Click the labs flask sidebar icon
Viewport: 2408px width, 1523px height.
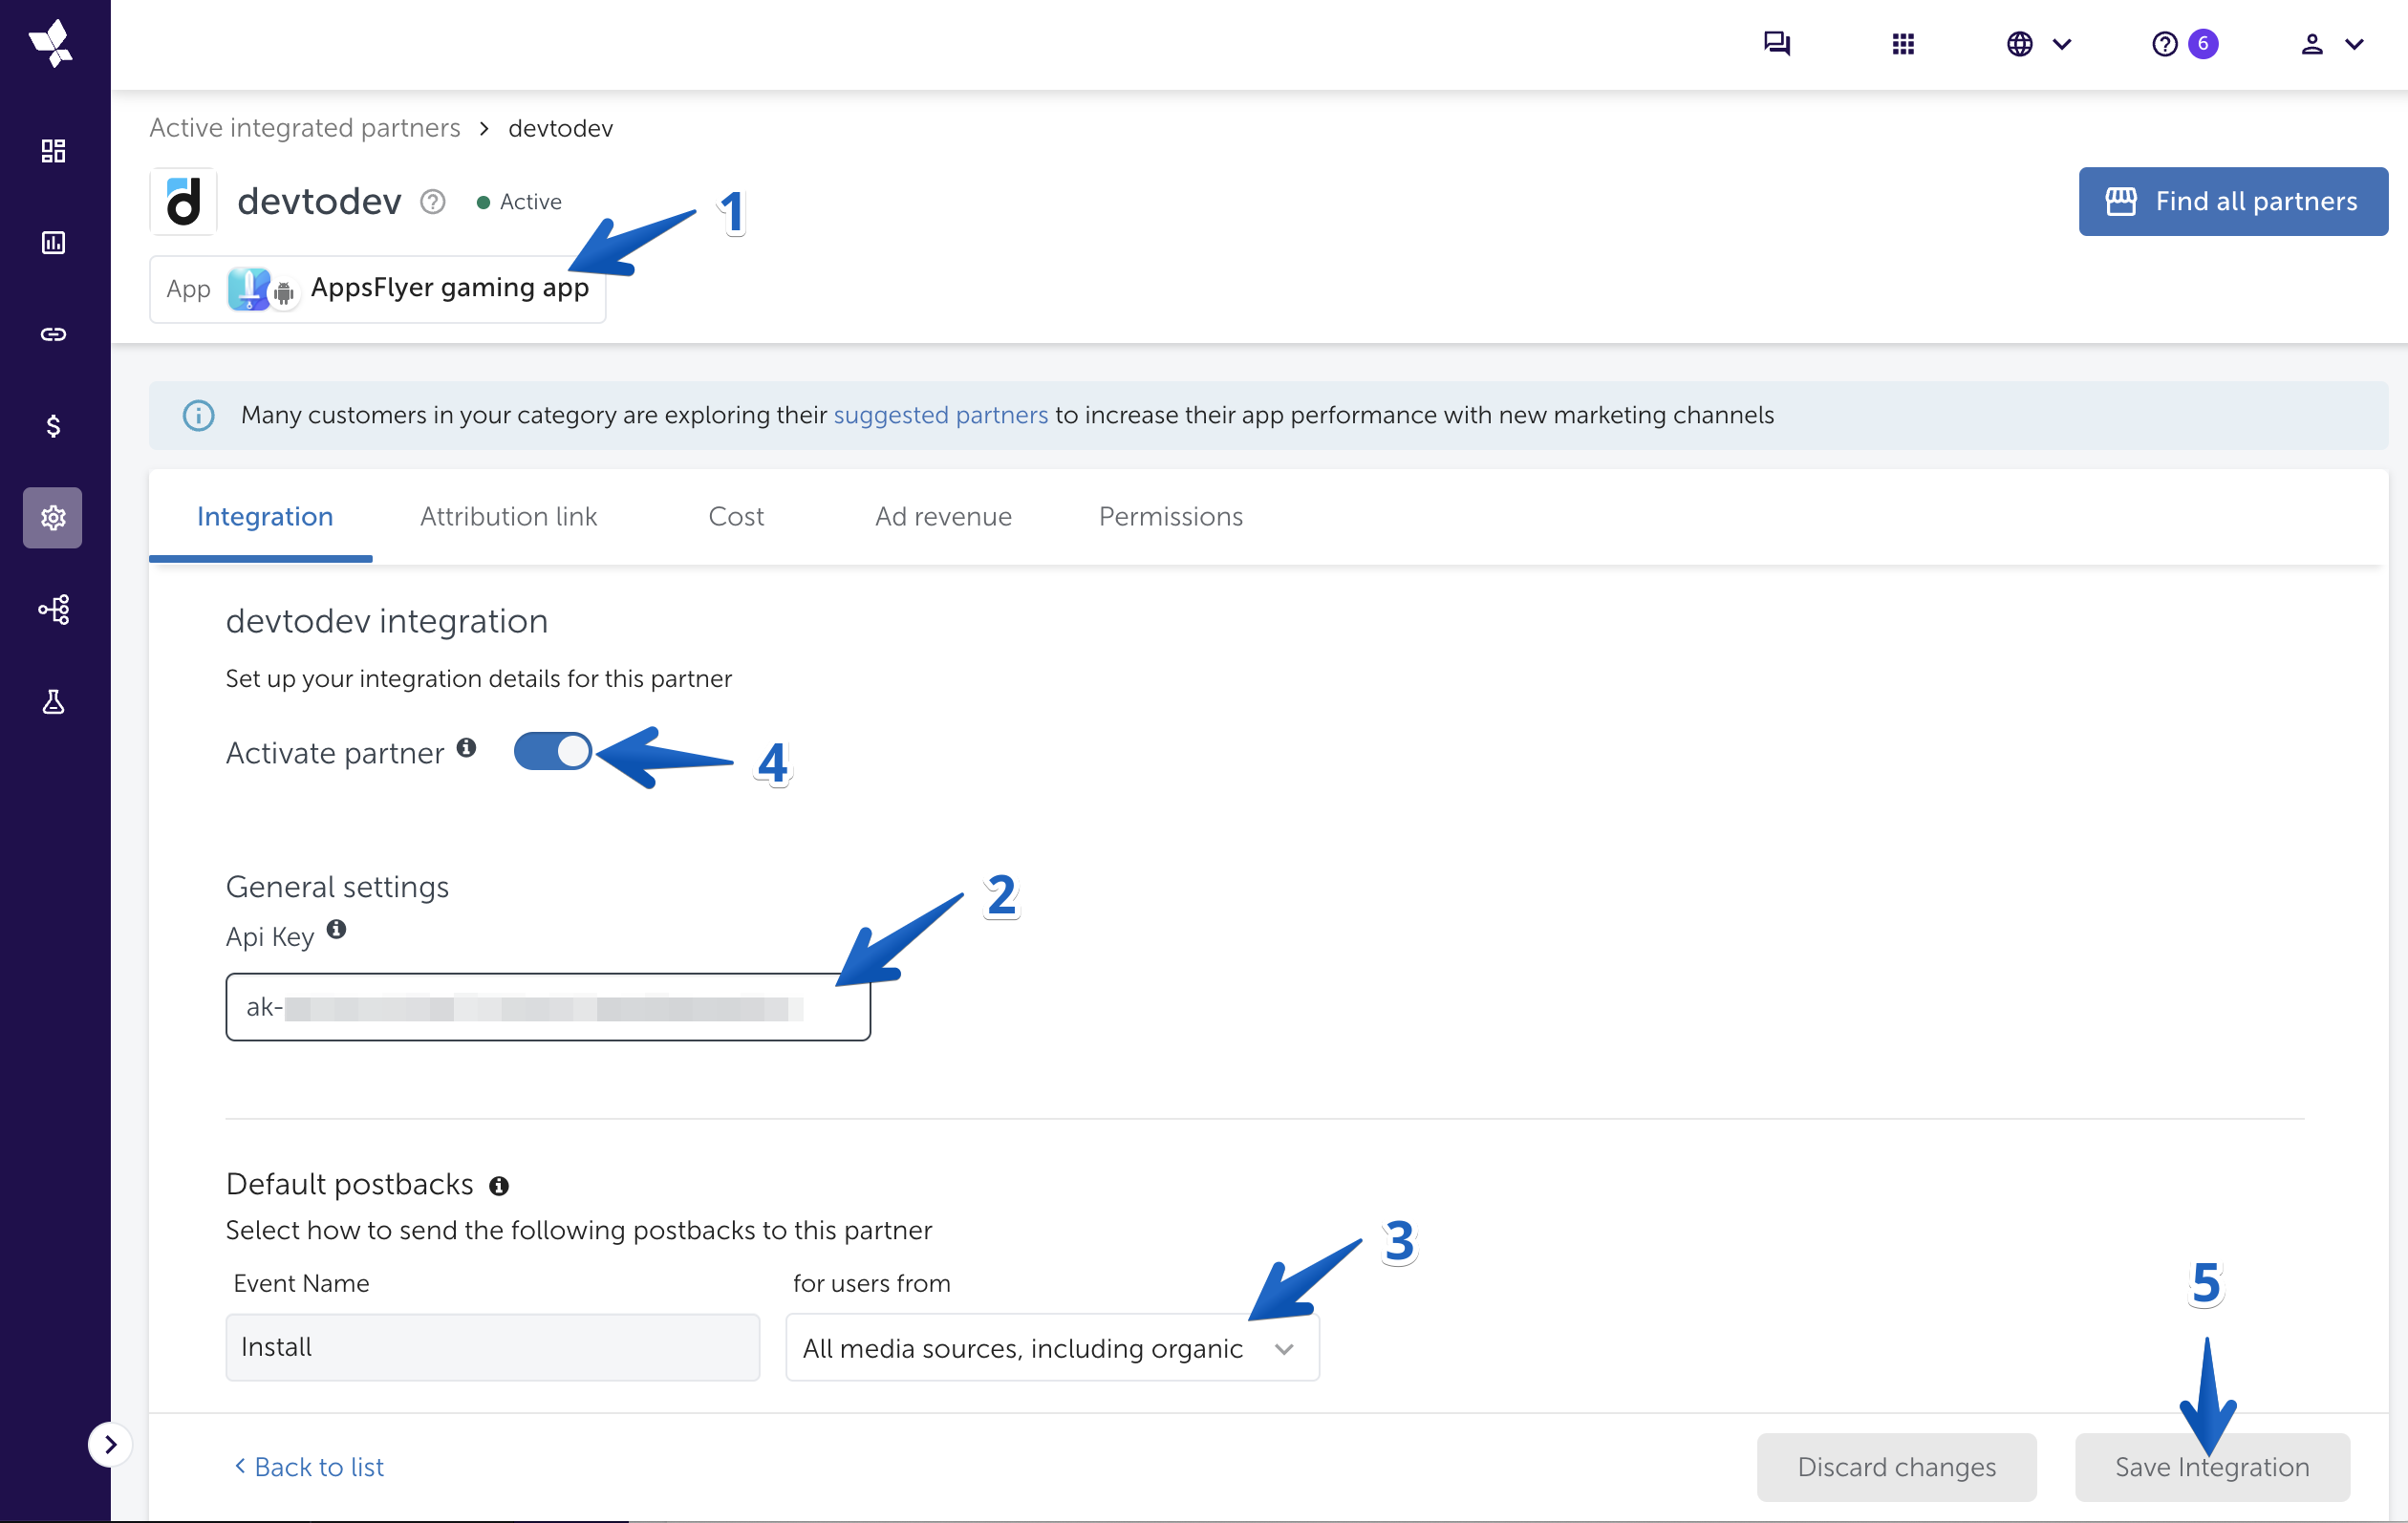pyautogui.click(x=53, y=702)
